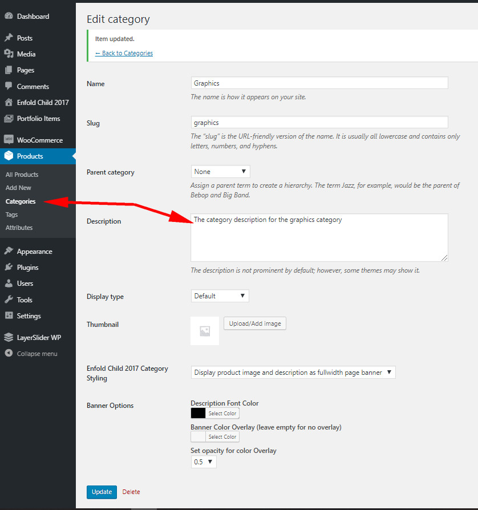Click the Users person icon

[x=9, y=284]
